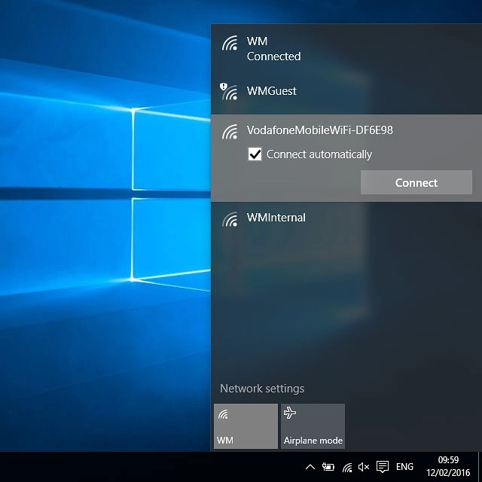Toggle the Airplane mode tile
Screen dimensions: 482x482
tap(313, 426)
